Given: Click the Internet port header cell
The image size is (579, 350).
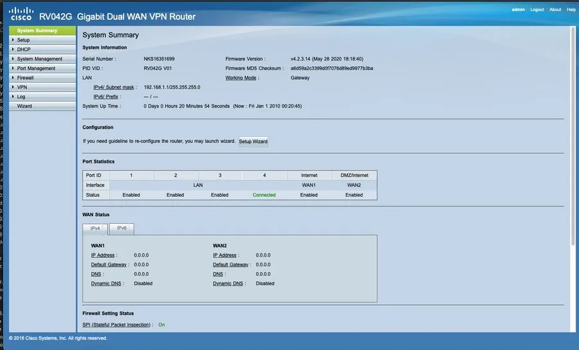Looking at the screenshot, I should point(309,176).
